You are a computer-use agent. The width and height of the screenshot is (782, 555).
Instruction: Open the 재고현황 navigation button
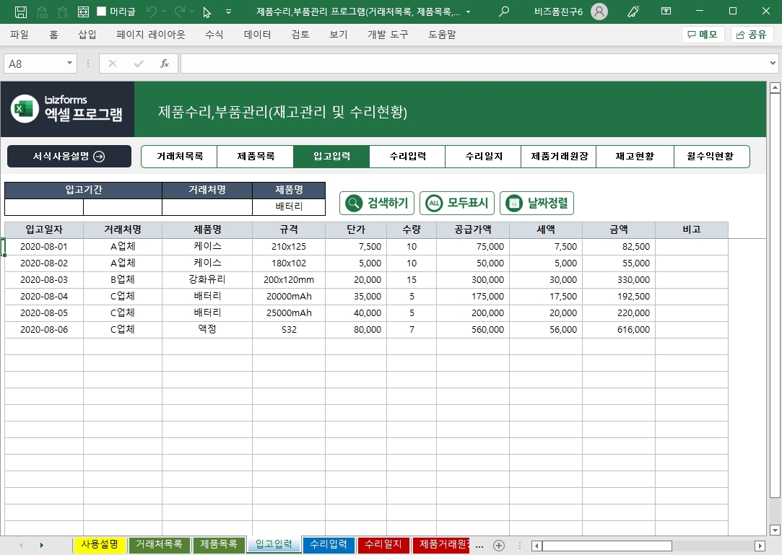coord(635,157)
